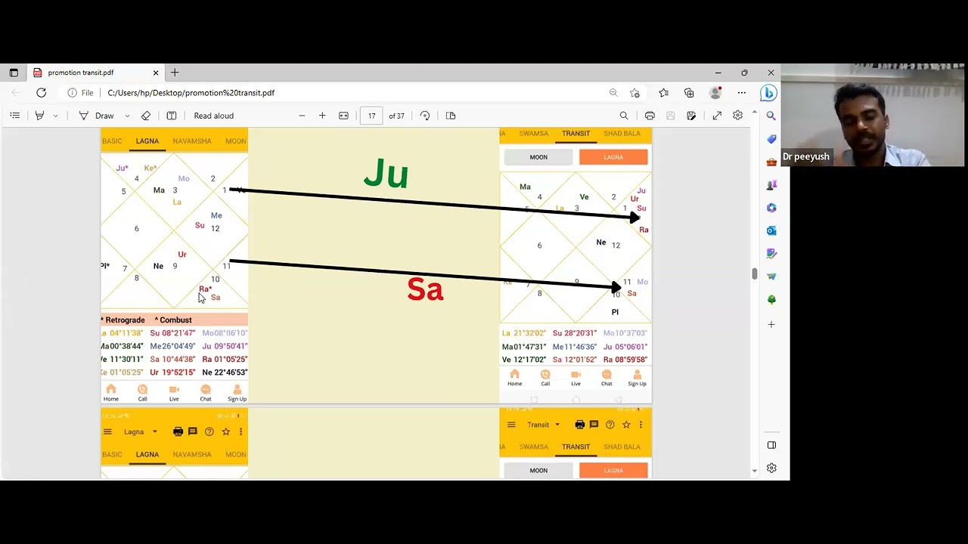The width and height of the screenshot is (968, 544).
Task: Open the Transit dropdown in app bar
Action: tap(544, 425)
